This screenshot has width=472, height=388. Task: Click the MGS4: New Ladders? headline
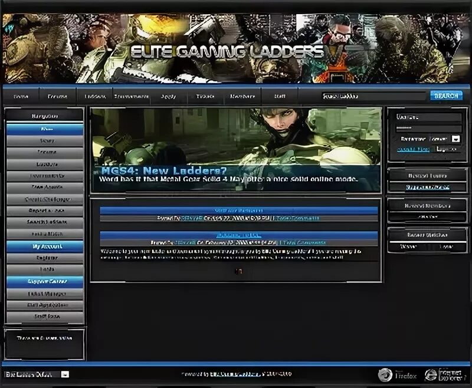pos(163,171)
